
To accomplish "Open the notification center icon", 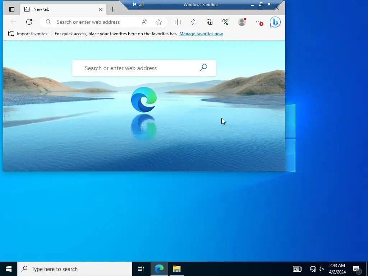I will click(x=356, y=269).
